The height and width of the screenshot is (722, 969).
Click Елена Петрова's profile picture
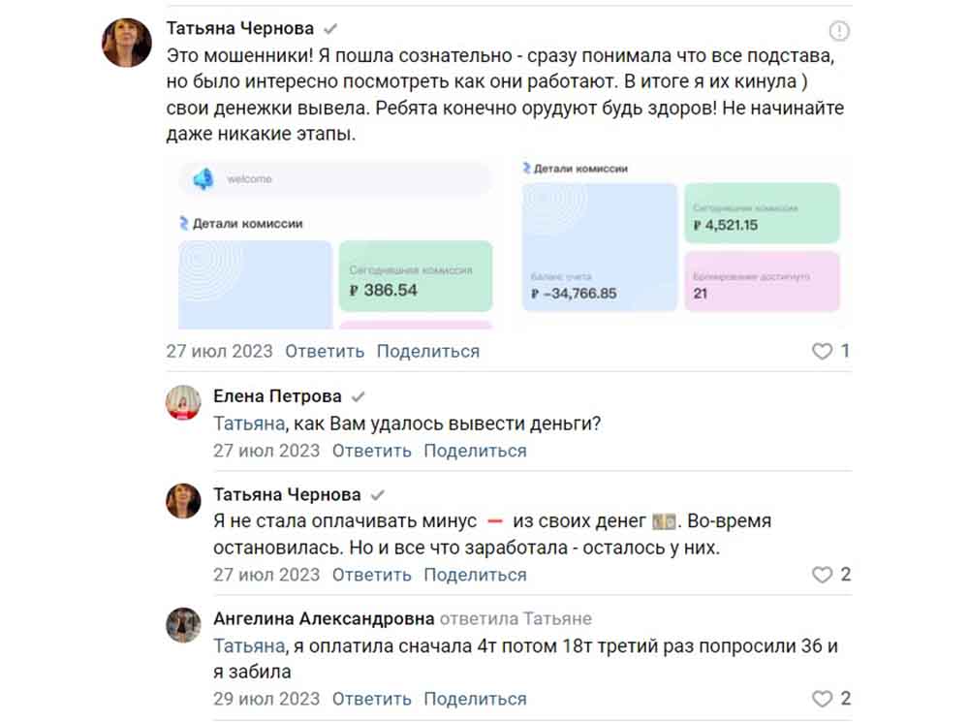pyautogui.click(x=185, y=400)
